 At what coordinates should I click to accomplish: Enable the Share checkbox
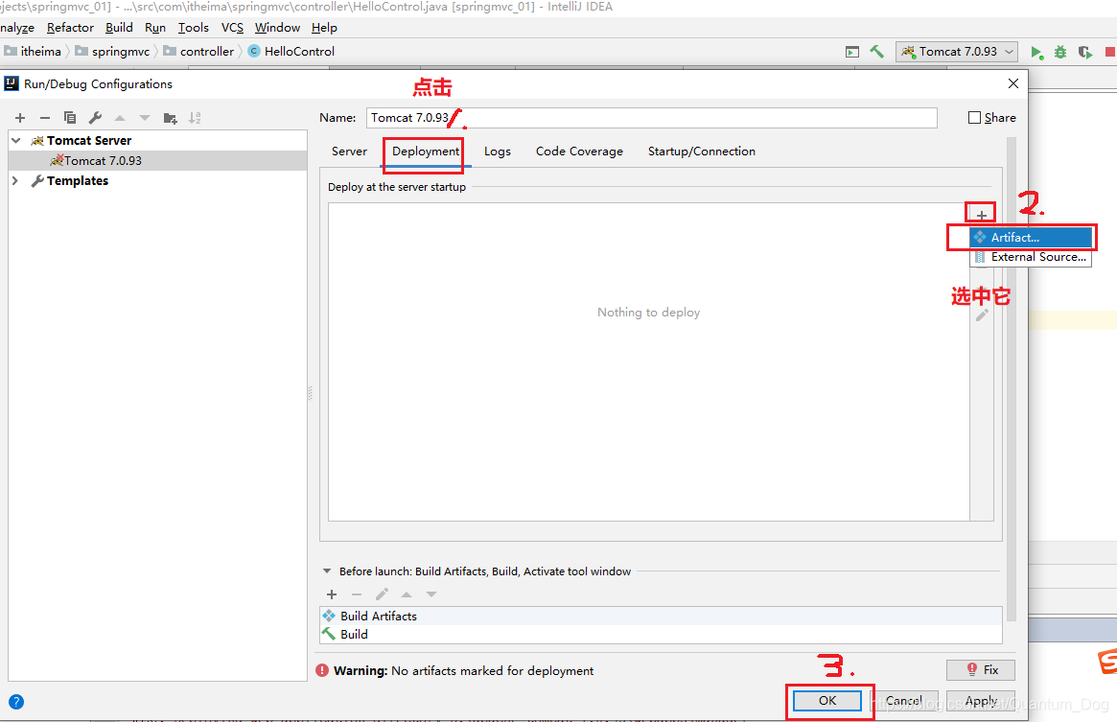click(974, 118)
